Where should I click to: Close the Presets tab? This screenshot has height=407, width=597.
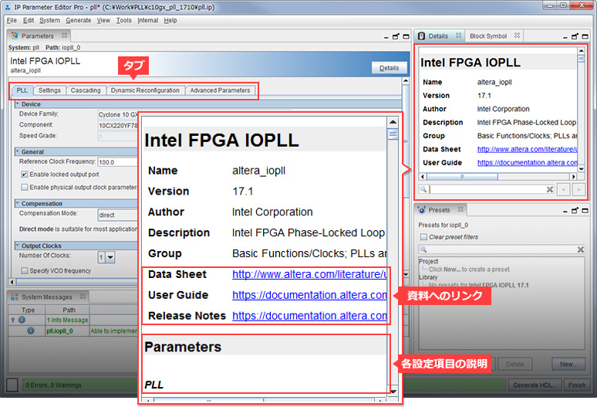coord(460,209)
